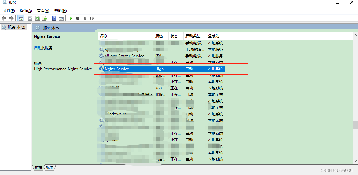Go back with the toolbar Back arrow
358x175 pixels.
click(4, 18)
